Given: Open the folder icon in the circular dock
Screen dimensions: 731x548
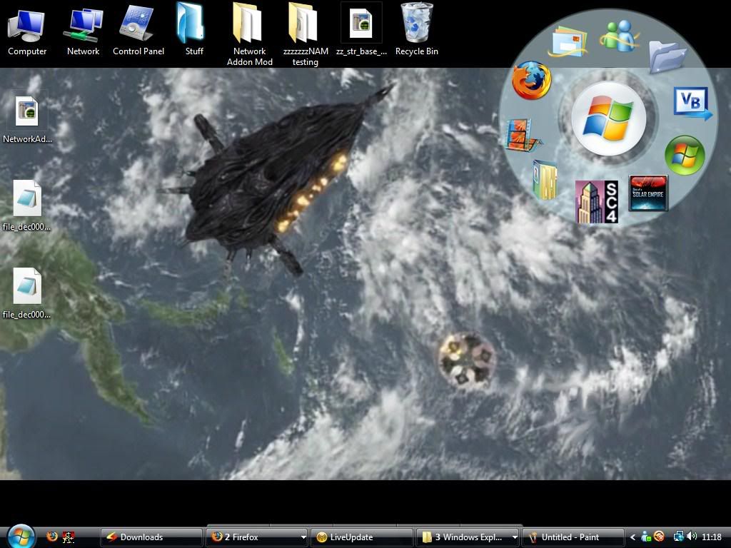Looking at the screenshot, I should coord(667,56).
